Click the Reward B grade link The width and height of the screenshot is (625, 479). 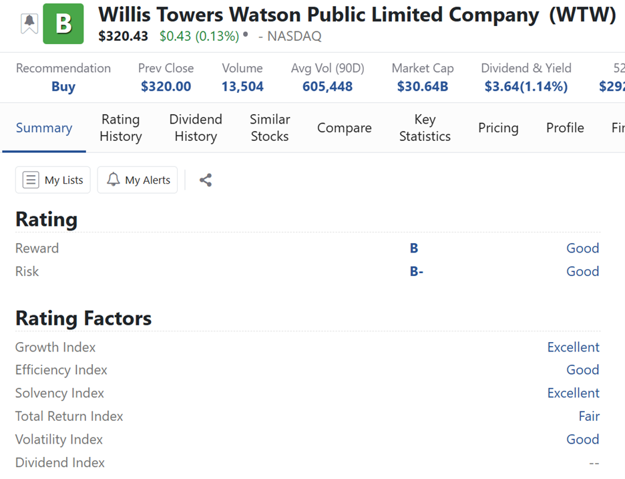click(x=414, y=248)
